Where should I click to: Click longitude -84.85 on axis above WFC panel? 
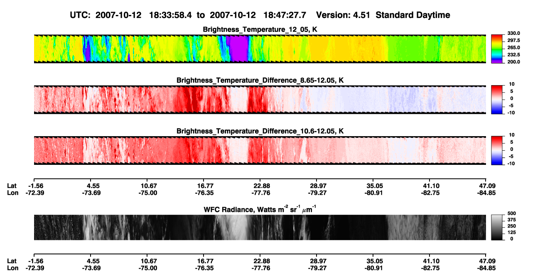pyautogui.click(x=487, y=193)
